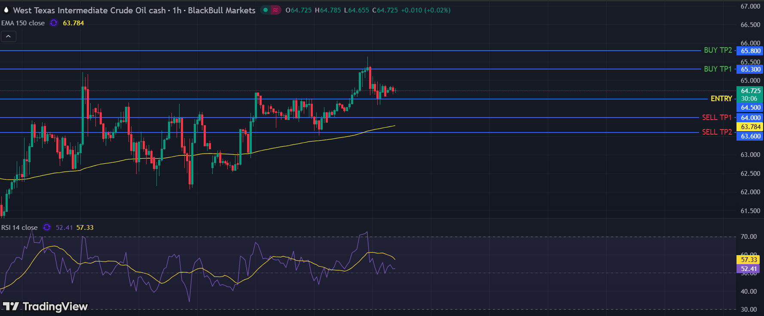This screenshot has height=316, width=764.
Task: Click the SELL TP1 line label
Action: (x=717, y=117)
